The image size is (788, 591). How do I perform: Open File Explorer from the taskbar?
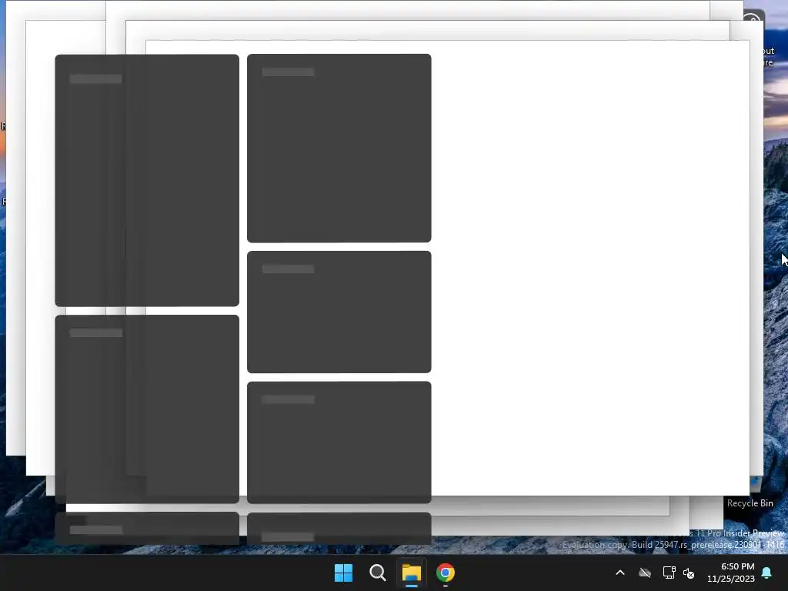(411, 573)
